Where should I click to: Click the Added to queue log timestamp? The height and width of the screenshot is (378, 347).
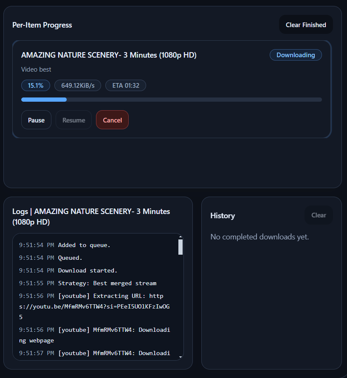tap(32, 245)
